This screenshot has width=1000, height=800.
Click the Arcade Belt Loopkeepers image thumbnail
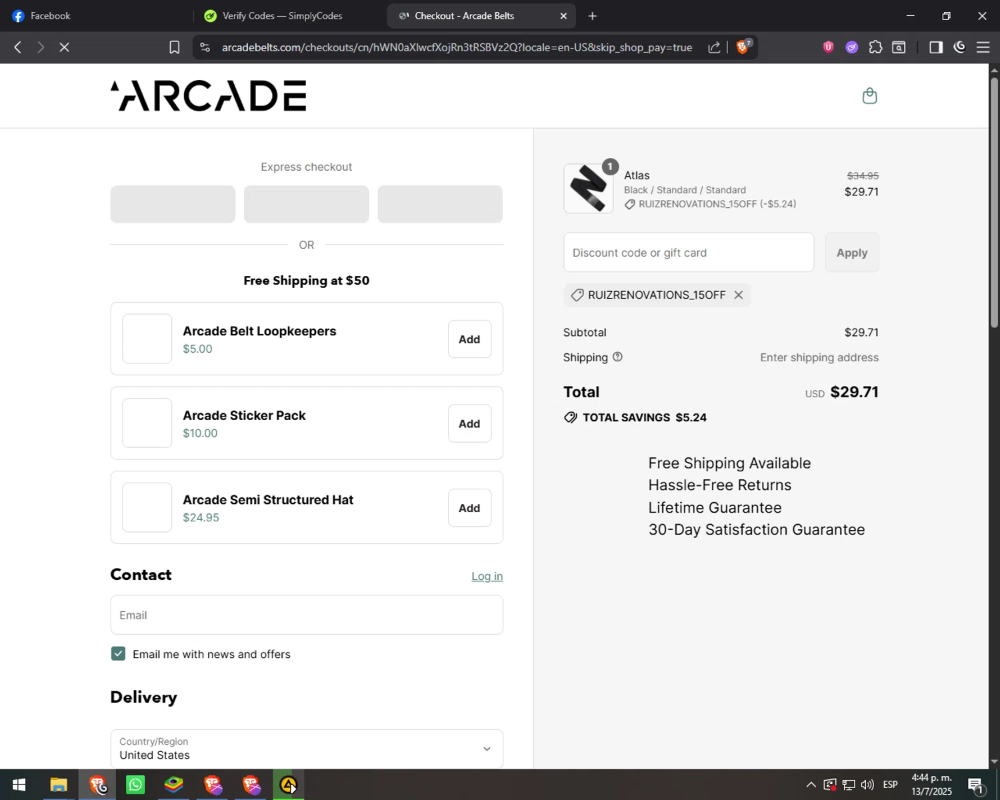pos(147,339)
